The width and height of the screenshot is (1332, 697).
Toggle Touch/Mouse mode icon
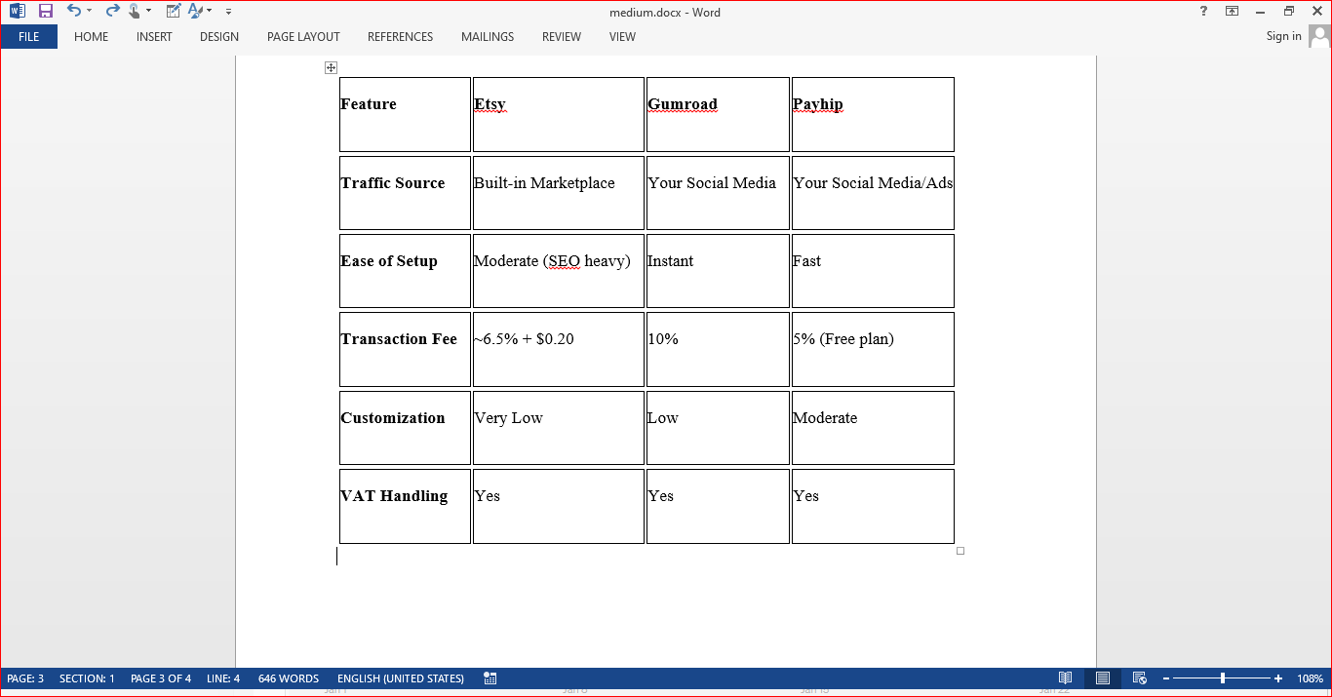[x=135, y=12]
